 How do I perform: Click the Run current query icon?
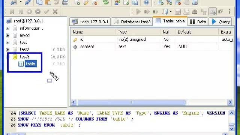[156, 12]
